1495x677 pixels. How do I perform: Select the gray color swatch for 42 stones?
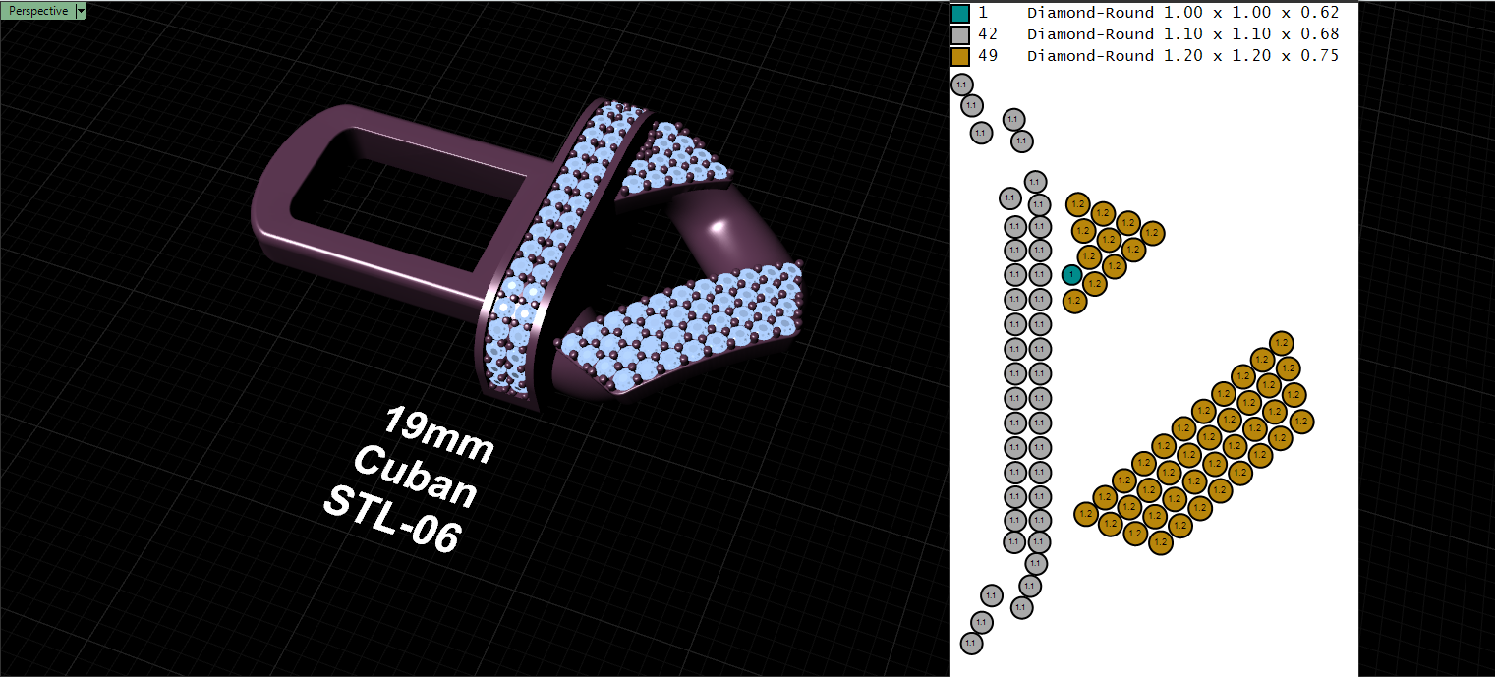coord(960,34)
